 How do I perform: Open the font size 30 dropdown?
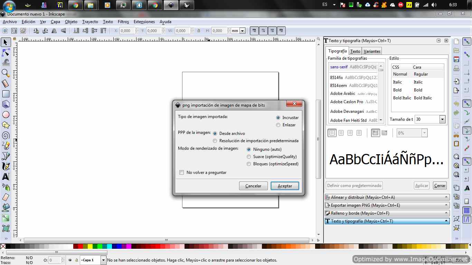point(442,119)
